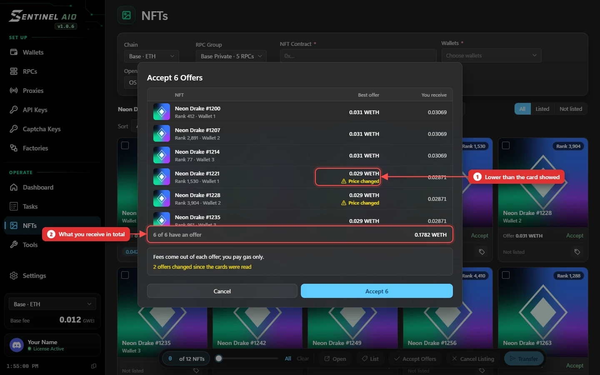The width and height of the screenshot is (600, 375).
Task: Click the Open button in the bottom bar
Action: click(335, 359)
